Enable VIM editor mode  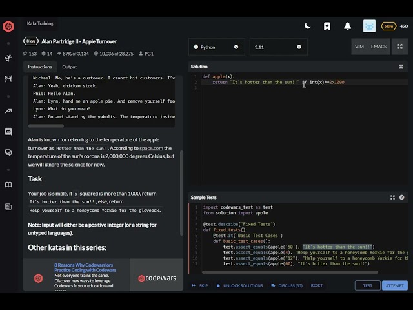[x=359, y=46]
